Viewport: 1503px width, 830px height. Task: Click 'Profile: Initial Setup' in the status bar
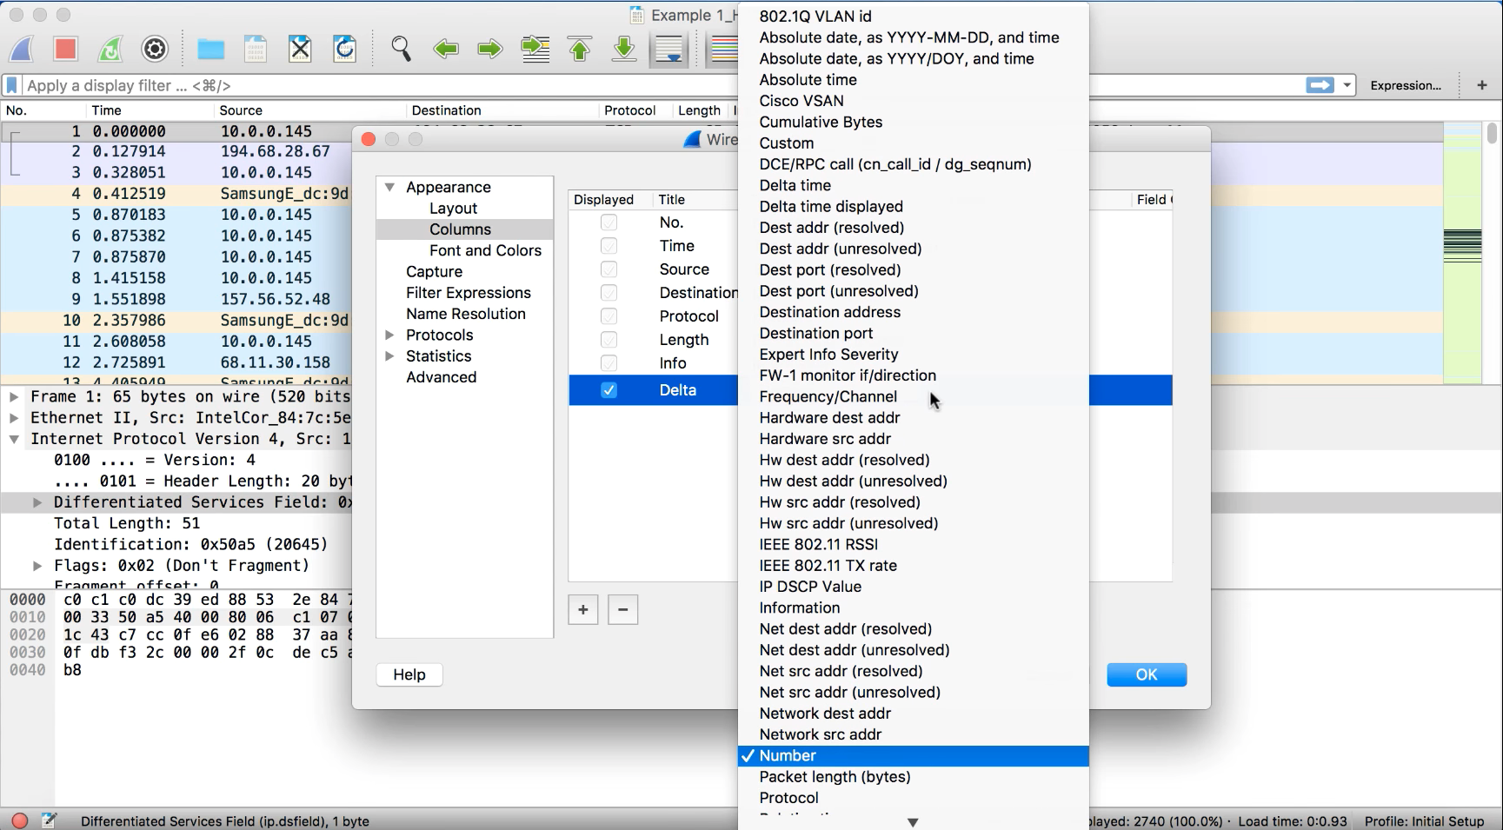1424,821
